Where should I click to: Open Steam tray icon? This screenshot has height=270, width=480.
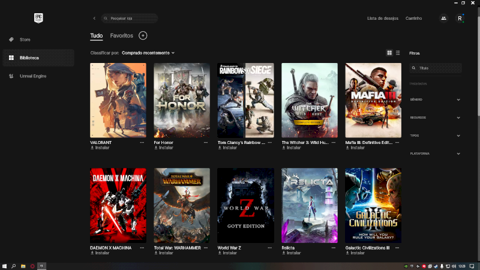436,266
